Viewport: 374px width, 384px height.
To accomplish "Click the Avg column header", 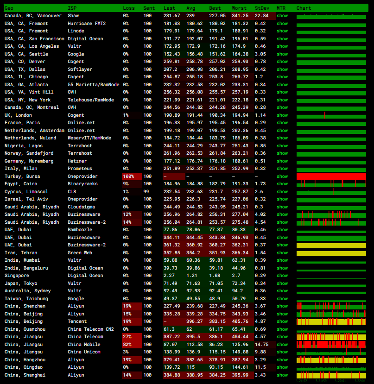I will [190, 8].
